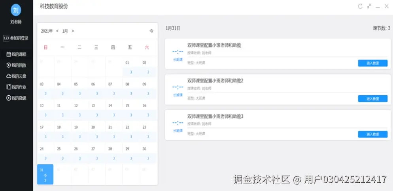Select calendar date 05
The height and width of the screenshot is (191, 393).
tap(80, 88)
